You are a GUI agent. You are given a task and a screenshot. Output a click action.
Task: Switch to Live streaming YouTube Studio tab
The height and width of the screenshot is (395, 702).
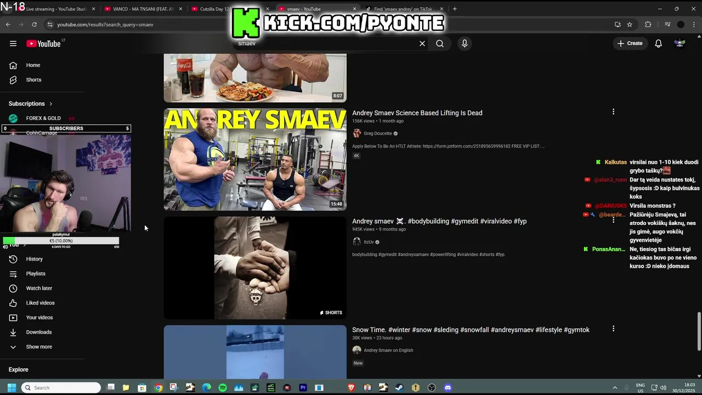pos(58,9)
